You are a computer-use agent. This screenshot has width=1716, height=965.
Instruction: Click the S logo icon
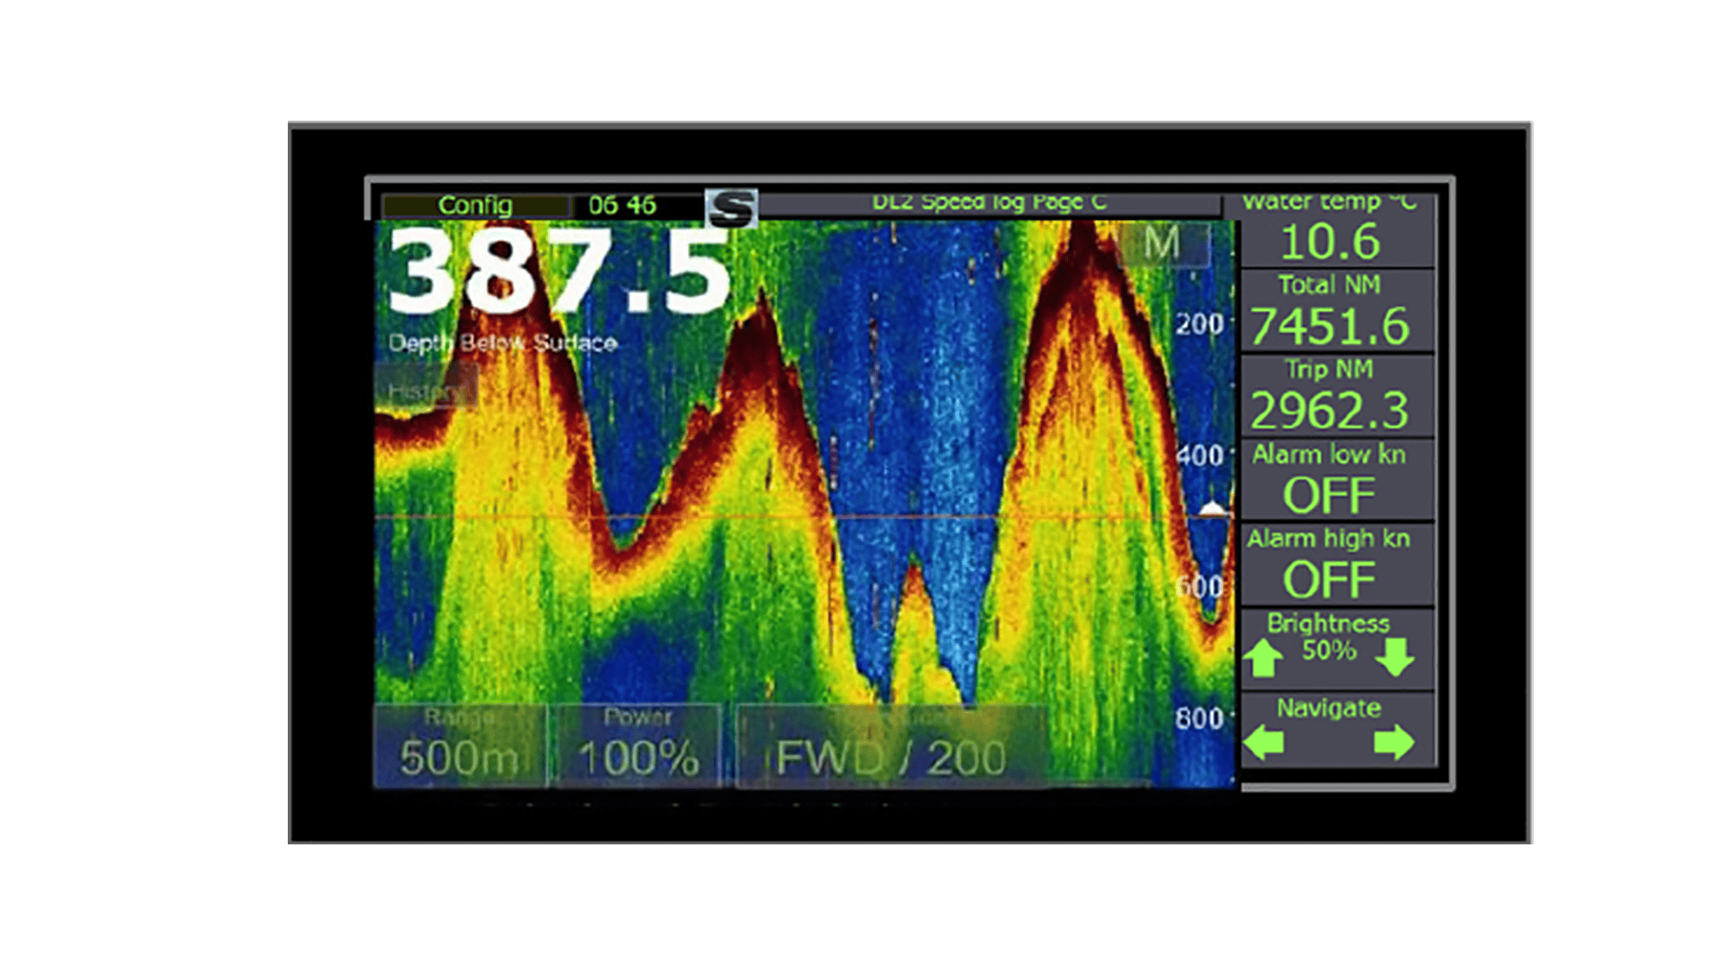(x=732, y=208)
